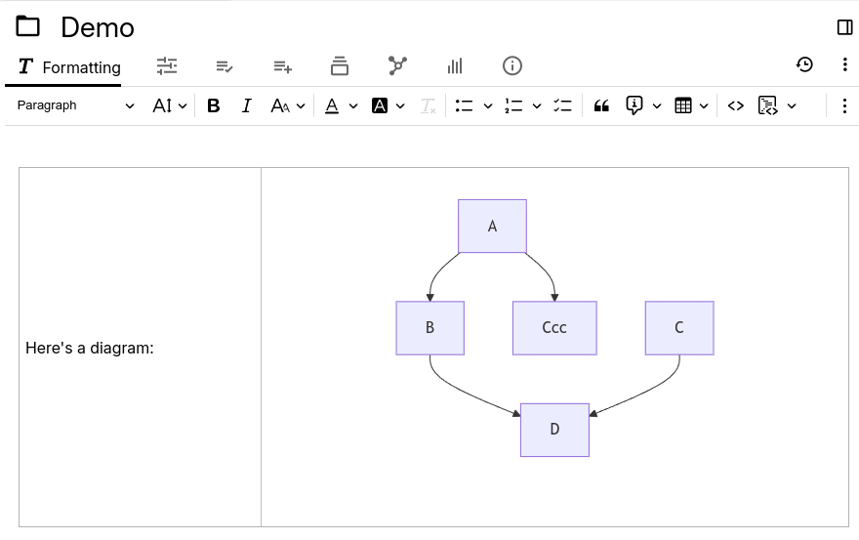859x540 pixels.
Task: Open the font background color picker
Action: (380, 105)
